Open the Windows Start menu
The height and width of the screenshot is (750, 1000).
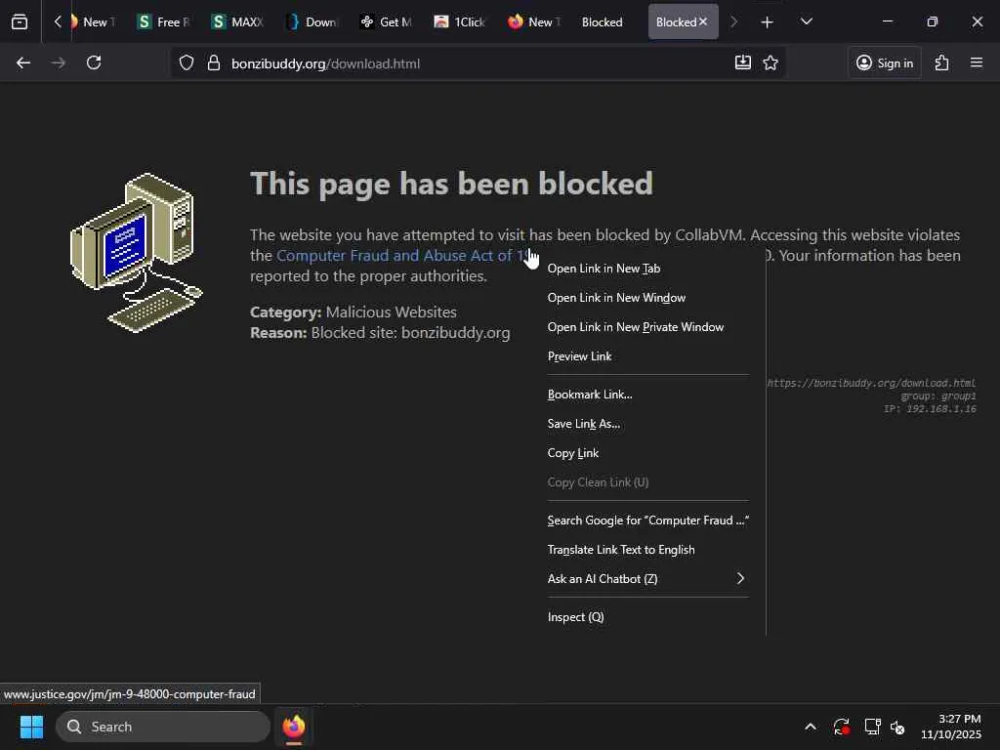(31, 727)
